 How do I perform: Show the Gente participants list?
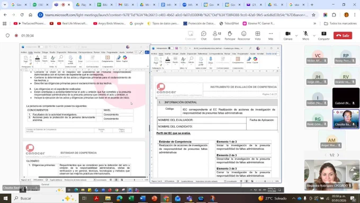pyautogui.click(x=217, y=36)
